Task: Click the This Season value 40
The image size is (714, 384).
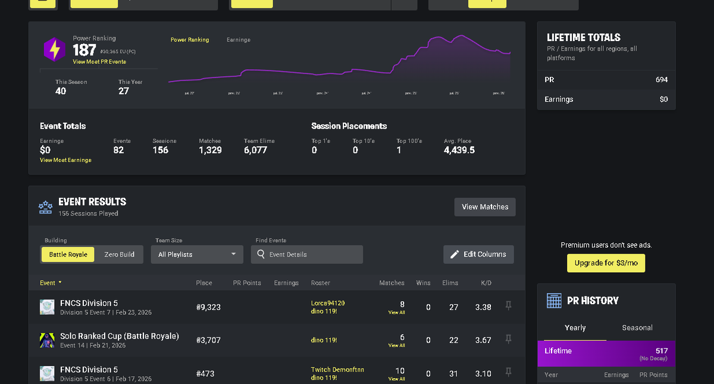Action: click(x=61, y=91)
